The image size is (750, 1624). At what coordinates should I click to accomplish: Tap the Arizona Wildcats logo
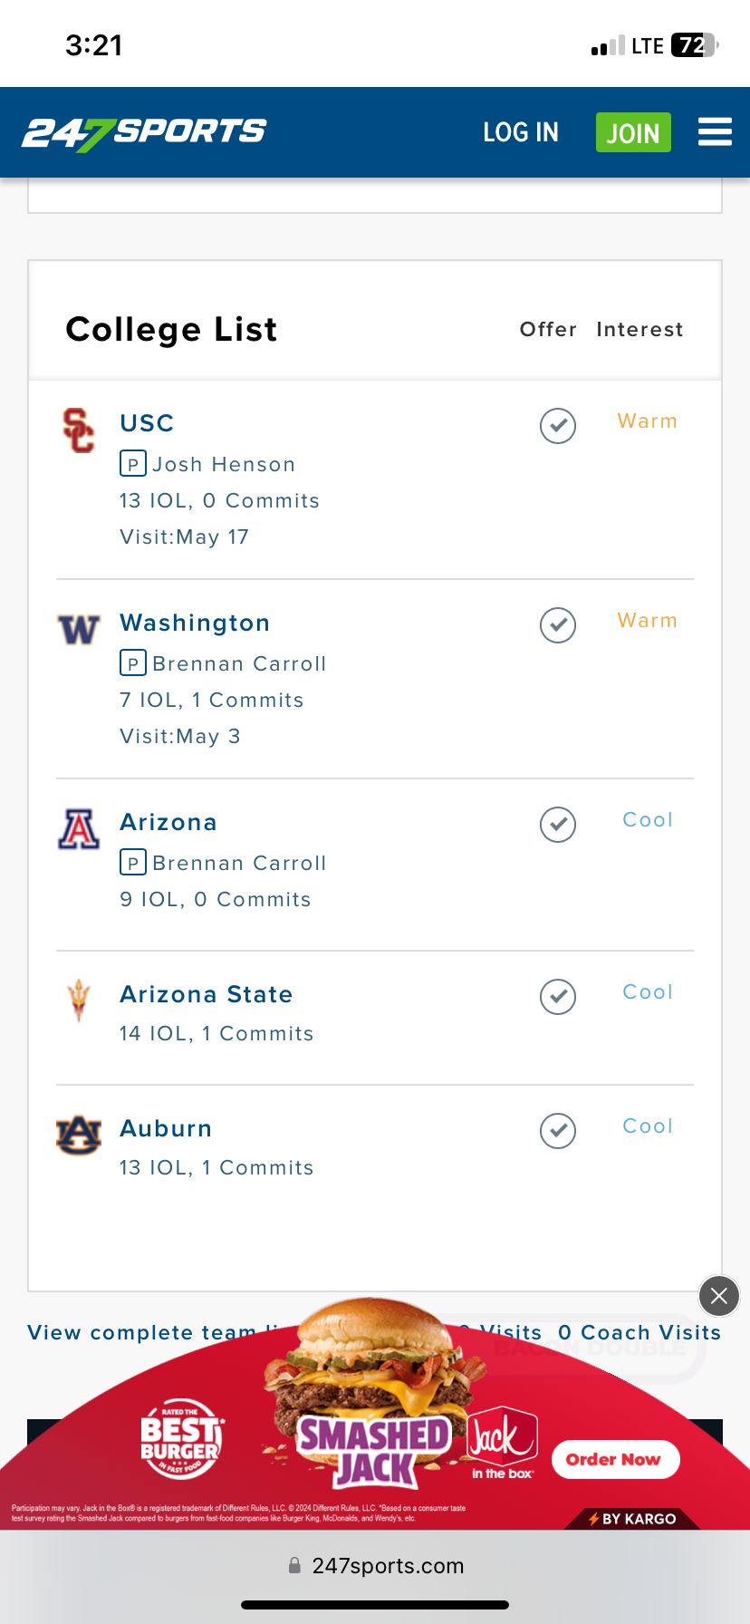(79, 828)
